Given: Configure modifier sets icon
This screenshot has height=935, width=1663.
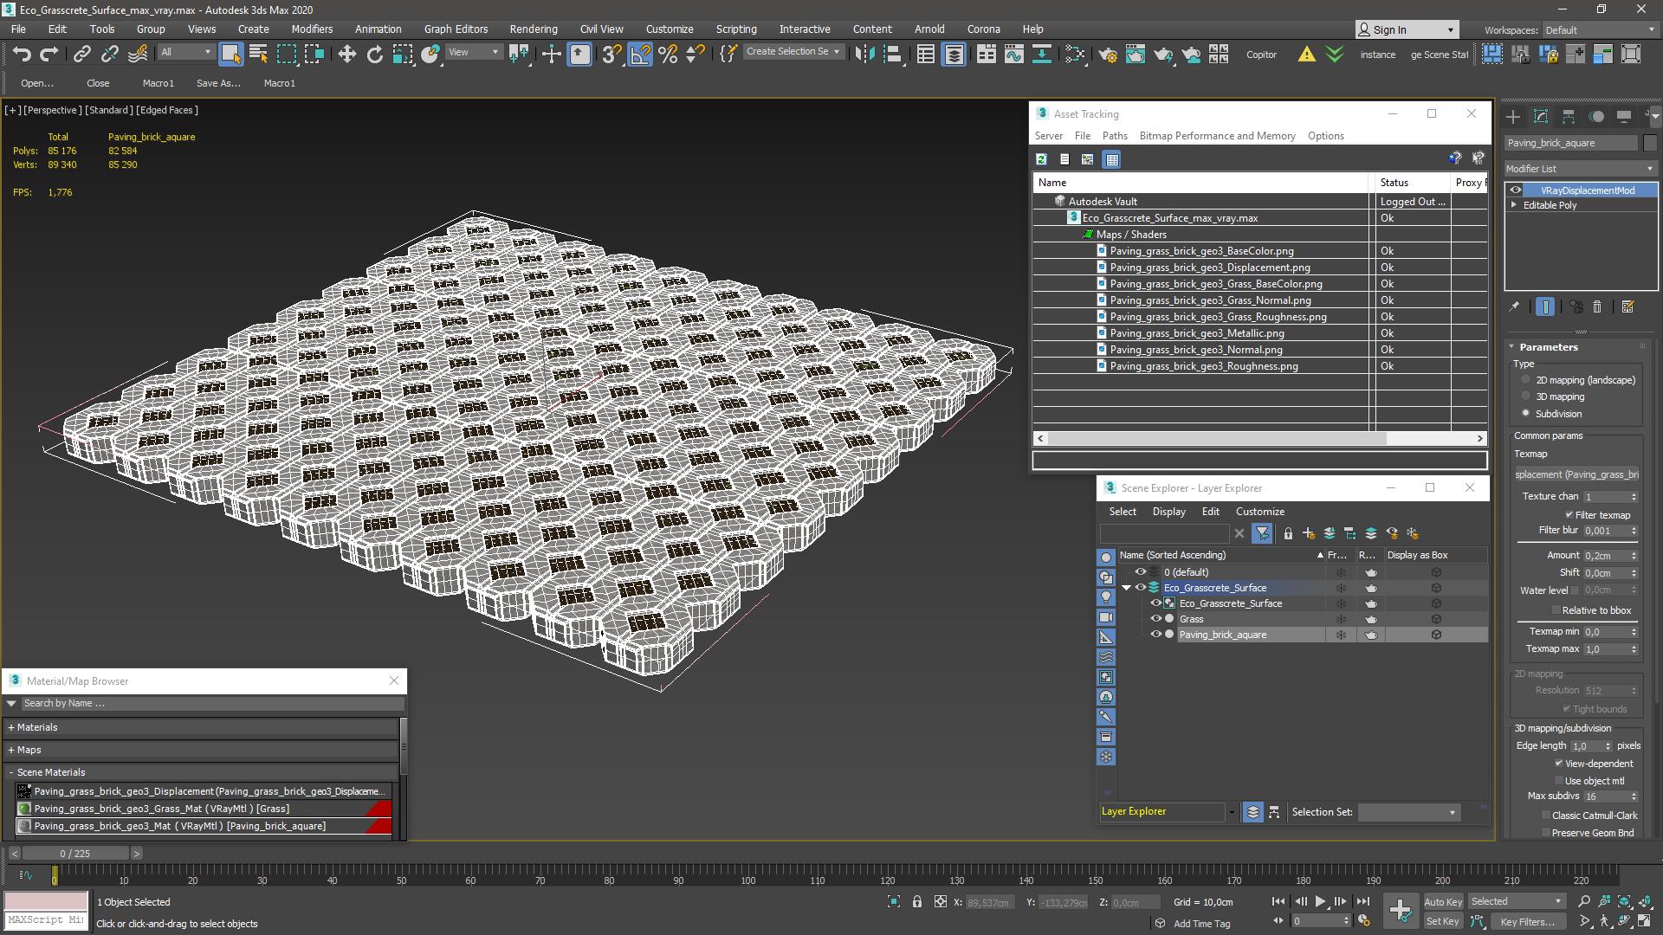Looking at the screenshot, I should click(x=1627, y=306).
